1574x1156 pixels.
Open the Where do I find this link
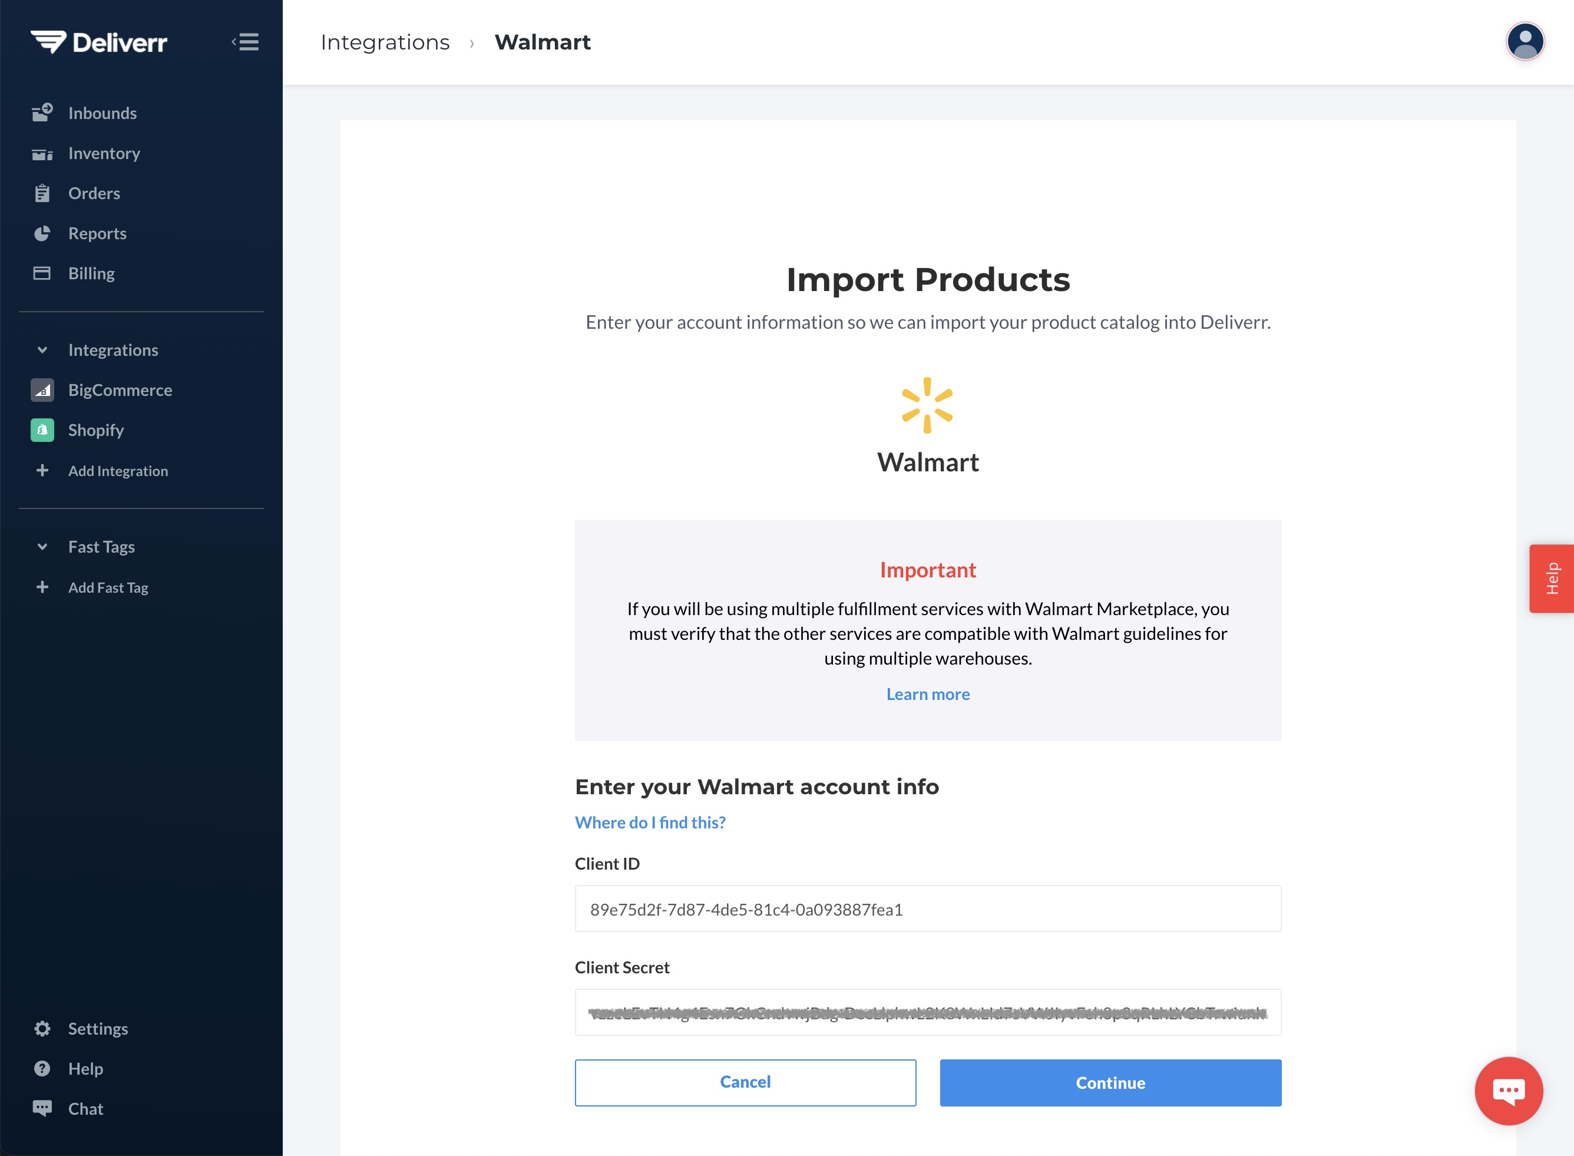(650, 822)
